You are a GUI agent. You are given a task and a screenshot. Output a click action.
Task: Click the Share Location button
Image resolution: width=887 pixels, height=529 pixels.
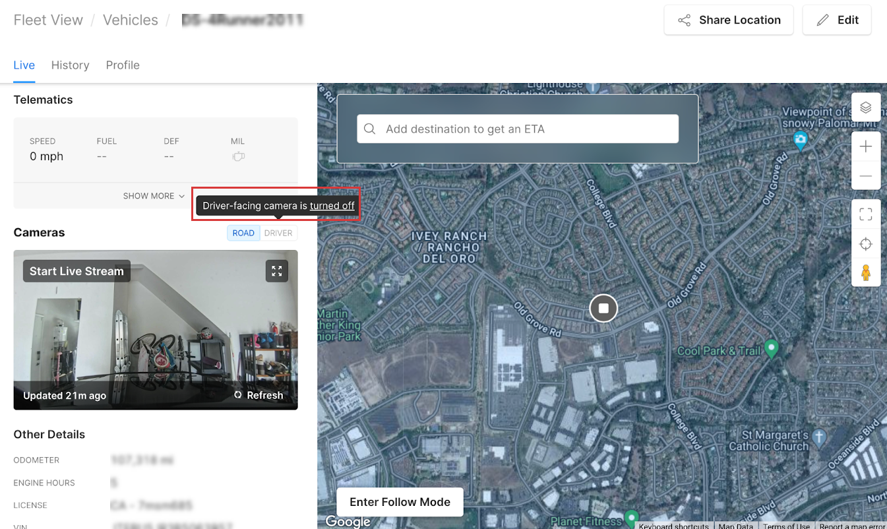click(729, 20)
